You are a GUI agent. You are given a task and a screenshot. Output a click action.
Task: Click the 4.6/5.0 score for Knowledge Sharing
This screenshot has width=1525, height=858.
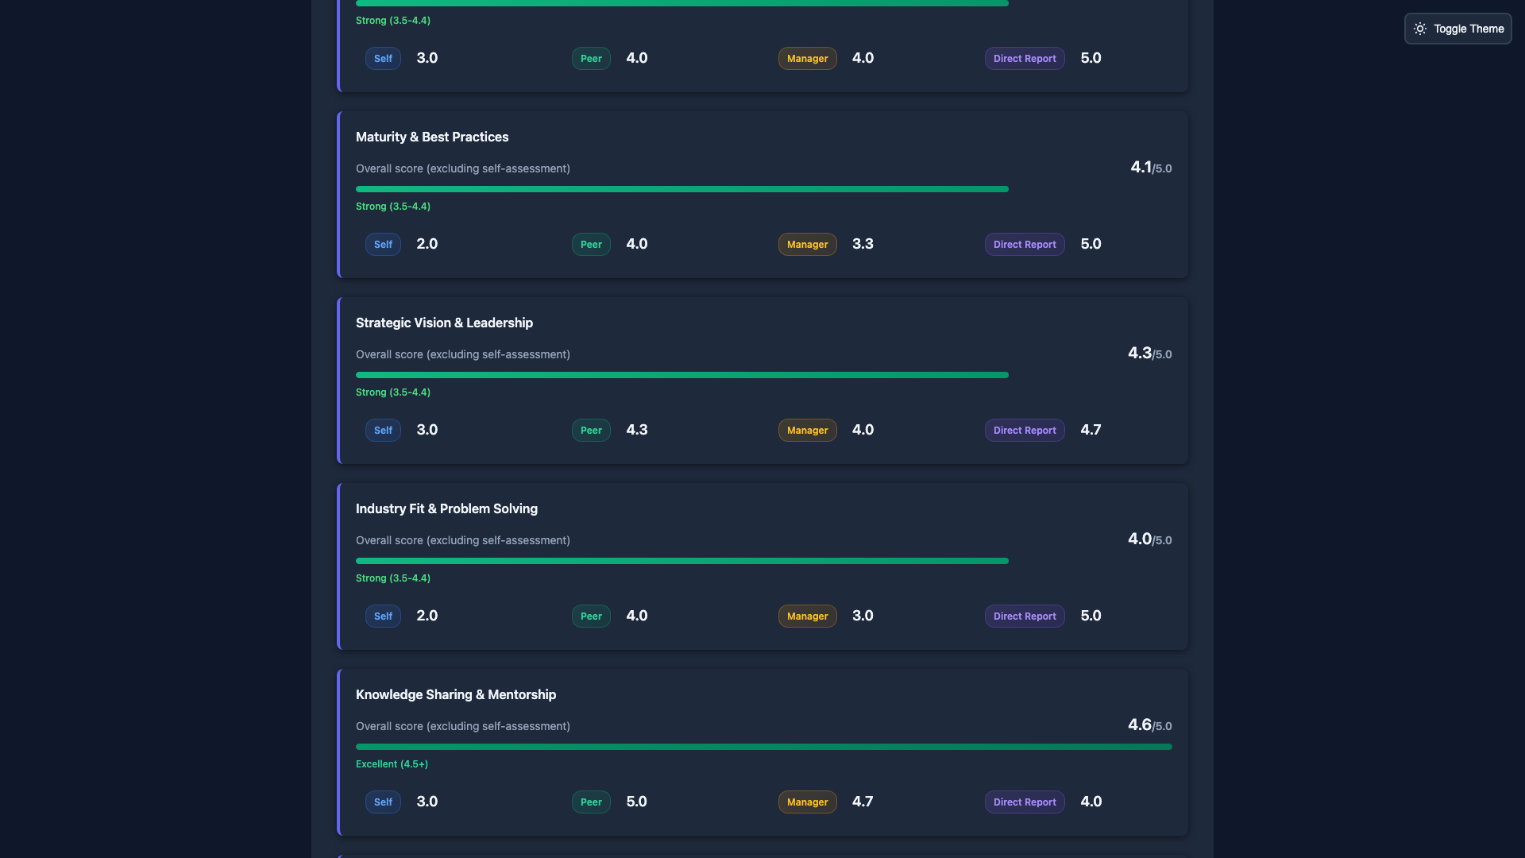click(1150, 725)
